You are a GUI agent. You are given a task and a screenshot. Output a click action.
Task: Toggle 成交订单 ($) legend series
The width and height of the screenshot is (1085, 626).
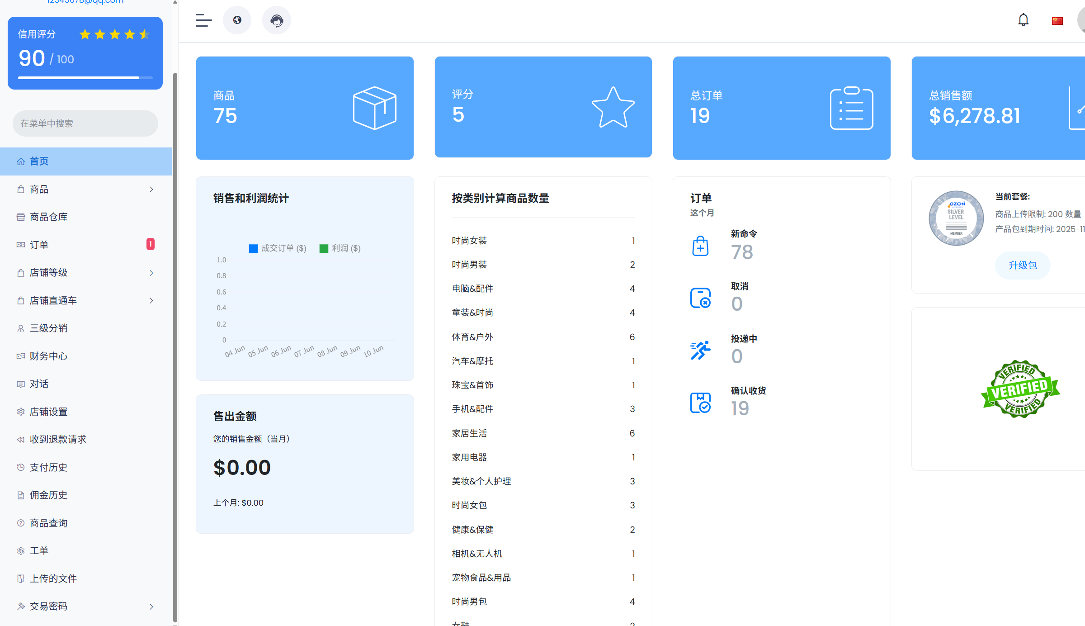click(x=278, y=248)
